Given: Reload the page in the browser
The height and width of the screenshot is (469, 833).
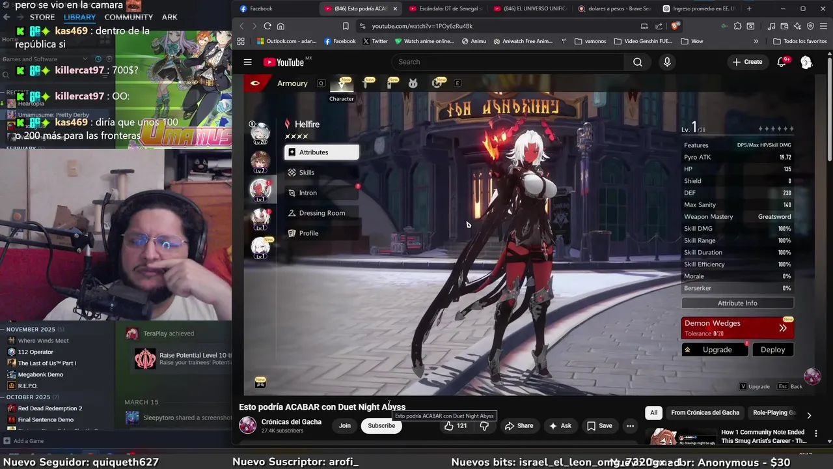Looking at the screenshot, I should [x=267, y=26].
